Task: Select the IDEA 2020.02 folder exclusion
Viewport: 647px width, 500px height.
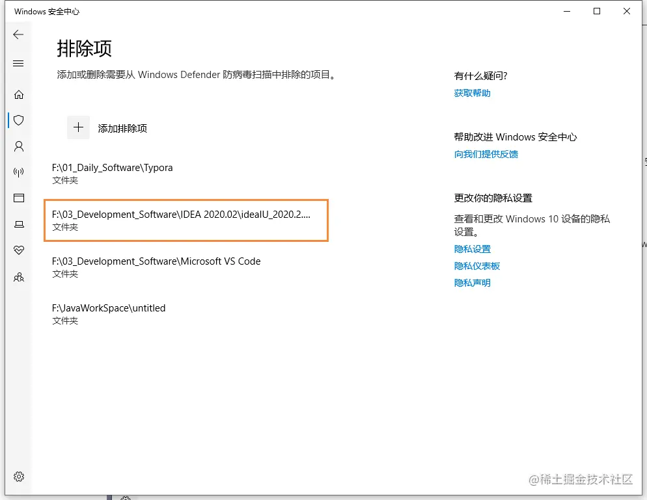Action: tap(186, 220)
